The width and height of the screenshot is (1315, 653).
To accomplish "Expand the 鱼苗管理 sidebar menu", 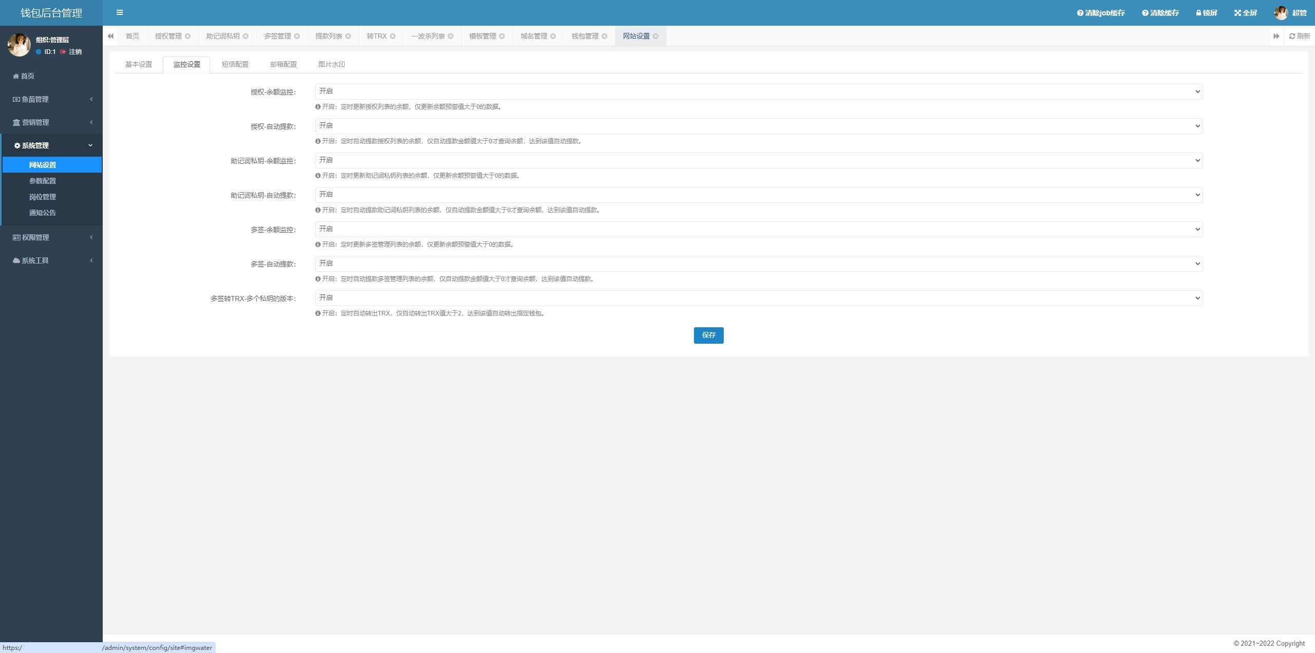I will click(51, 99).
